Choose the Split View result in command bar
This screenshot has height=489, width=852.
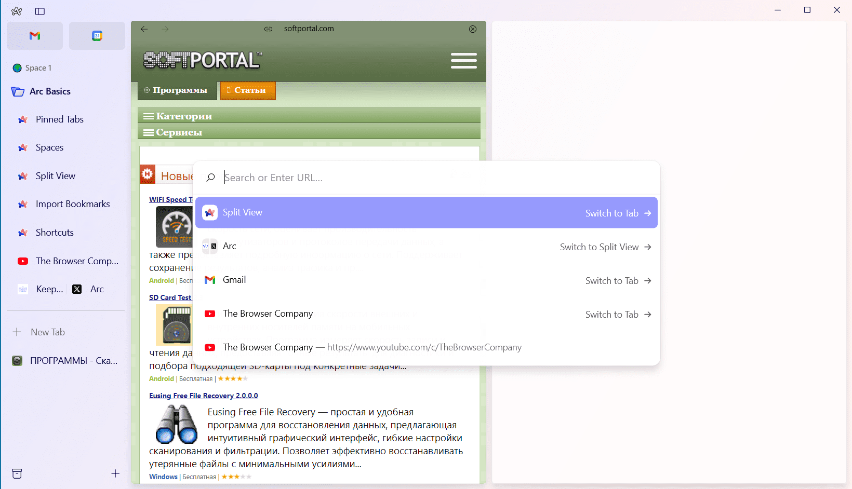point(427,212)
